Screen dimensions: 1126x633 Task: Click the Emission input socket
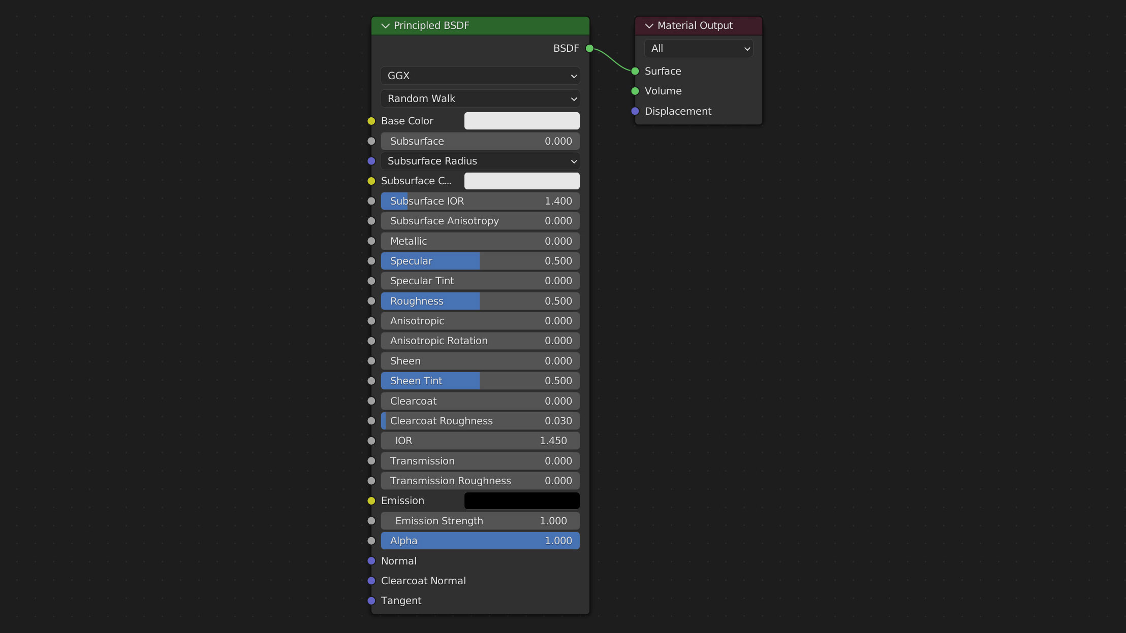(371, 501)
